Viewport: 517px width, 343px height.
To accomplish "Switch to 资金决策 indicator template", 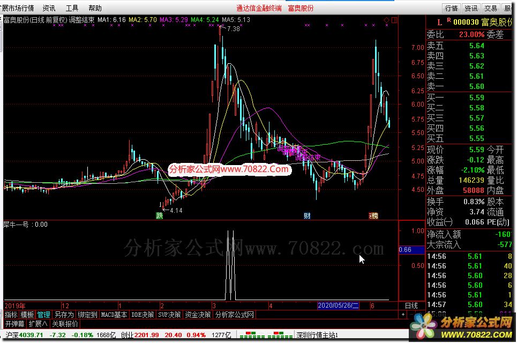I will (x=198, y=315).
